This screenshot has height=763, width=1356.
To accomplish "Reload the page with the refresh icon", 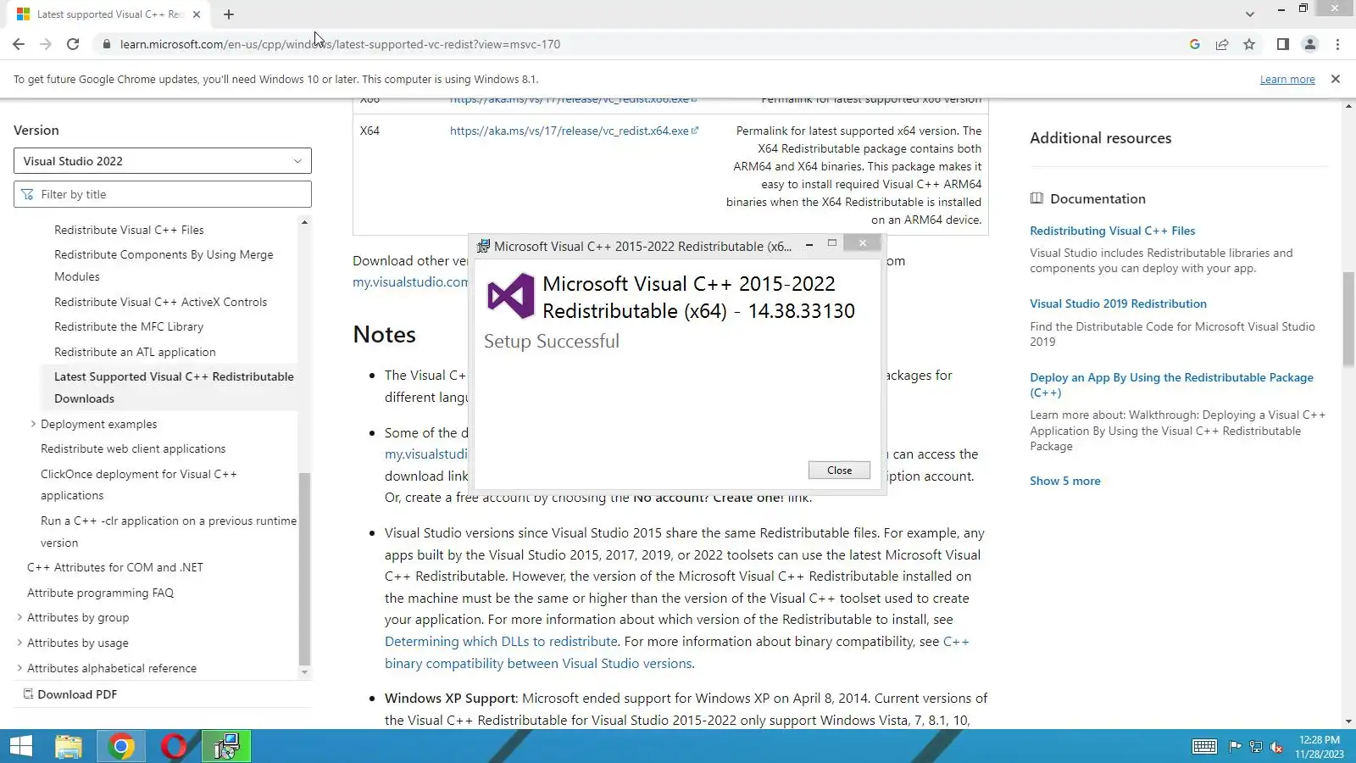I will point(73,44).
